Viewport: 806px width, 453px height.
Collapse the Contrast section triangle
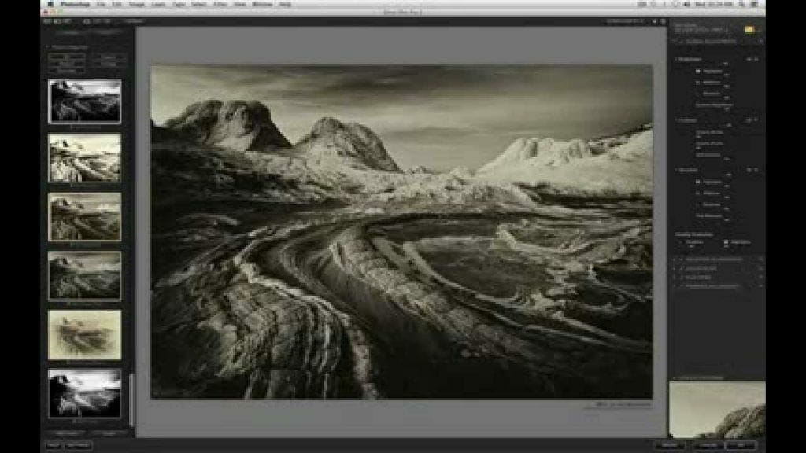[675, 120]
